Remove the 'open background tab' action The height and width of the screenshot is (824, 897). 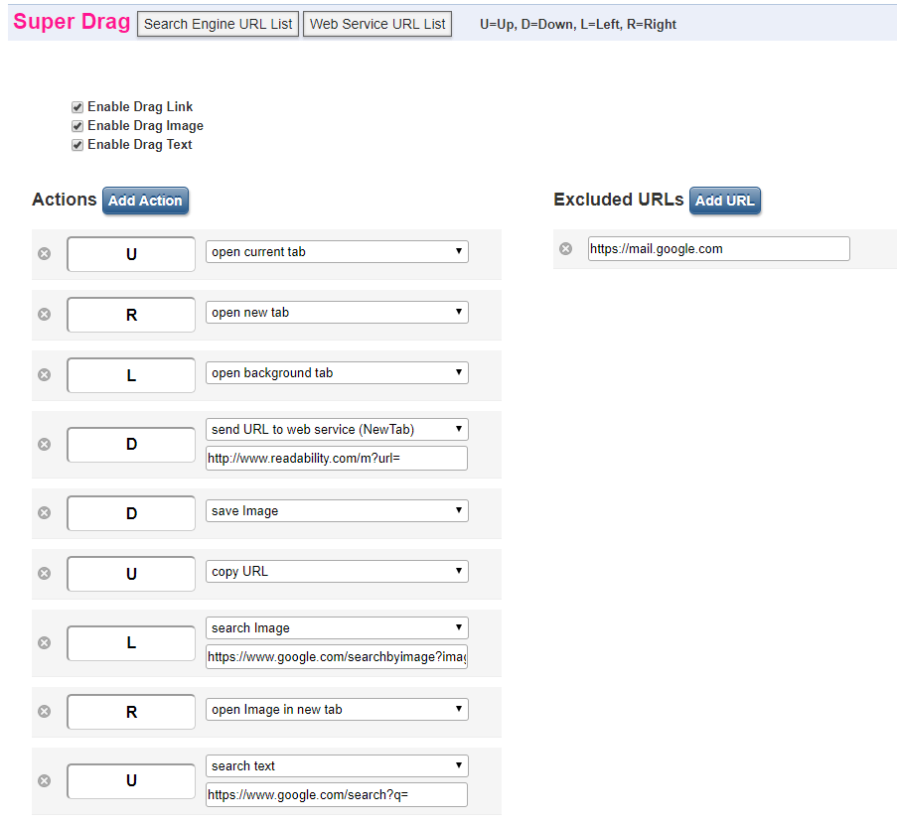pos(44,375)
